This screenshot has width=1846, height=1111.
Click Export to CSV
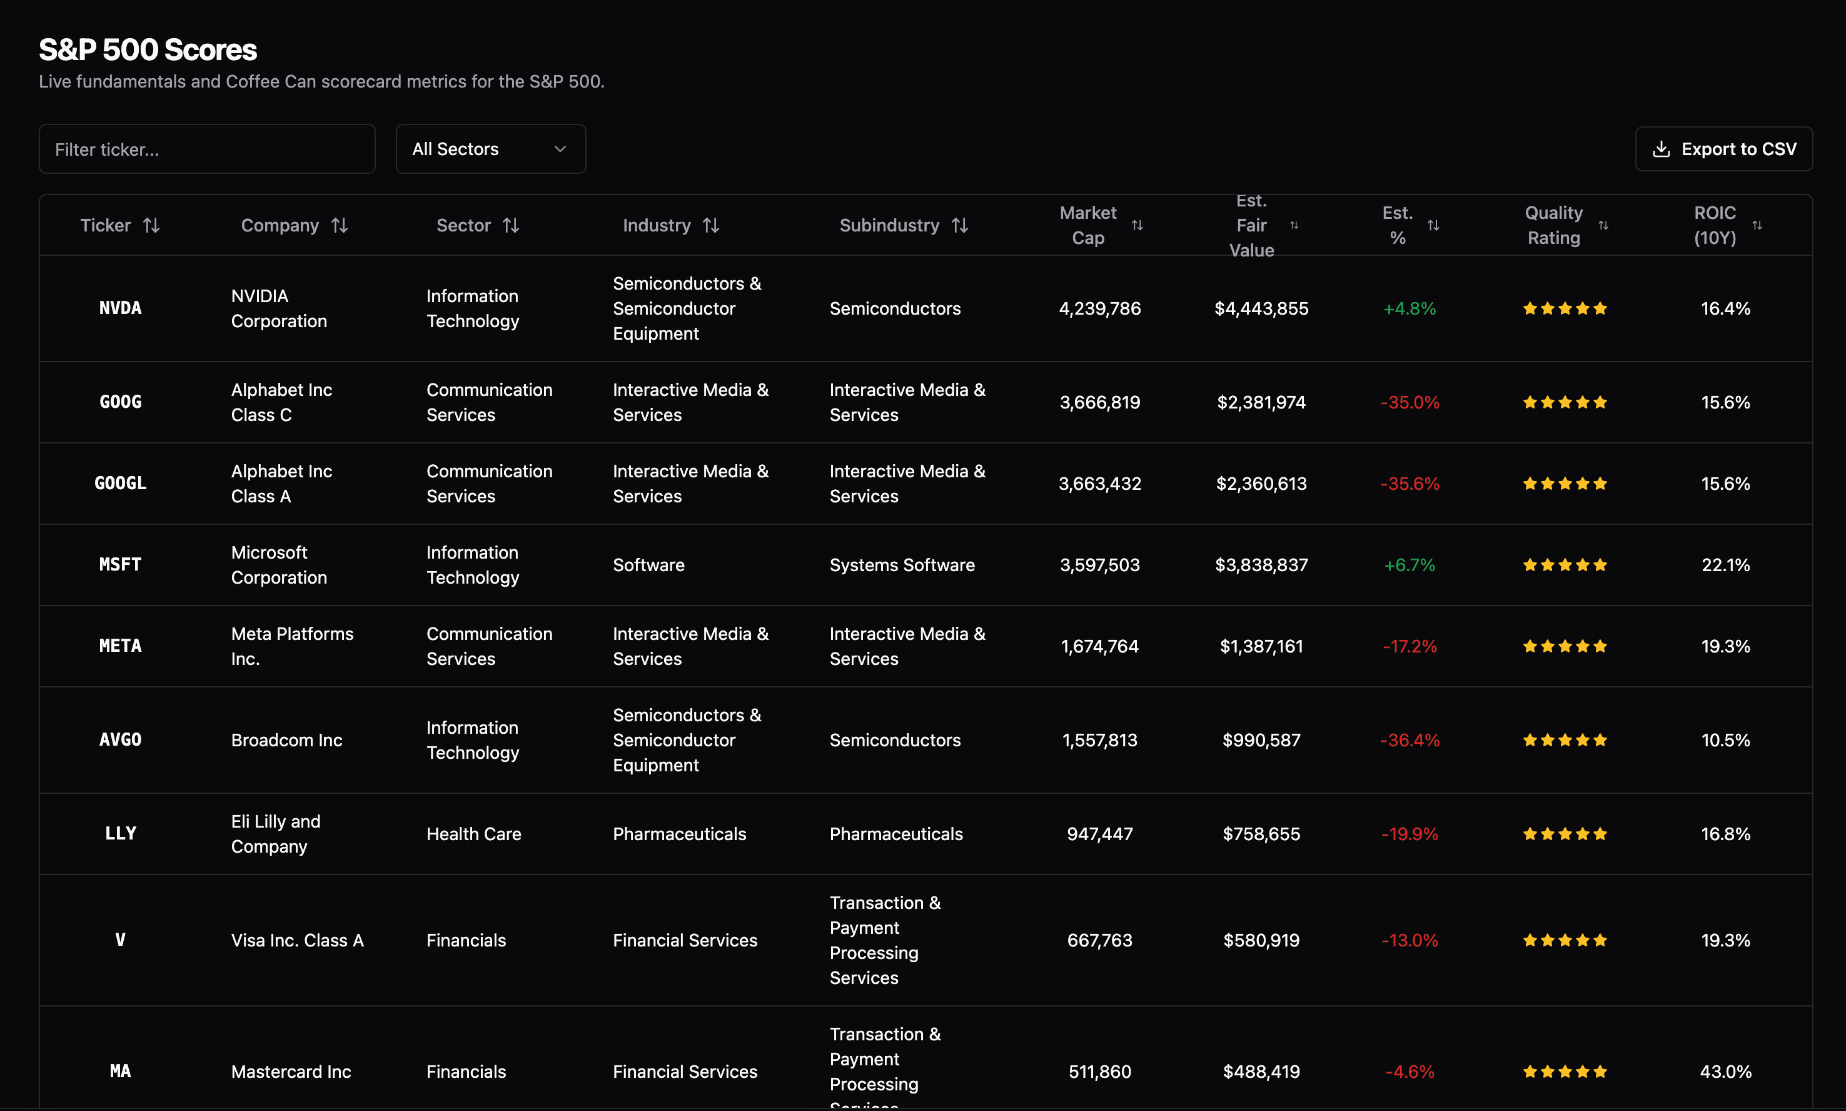coord(1724,148)
